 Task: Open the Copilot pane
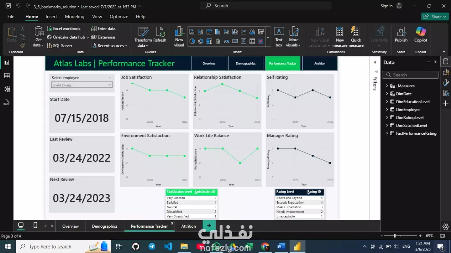pos(421,34)
